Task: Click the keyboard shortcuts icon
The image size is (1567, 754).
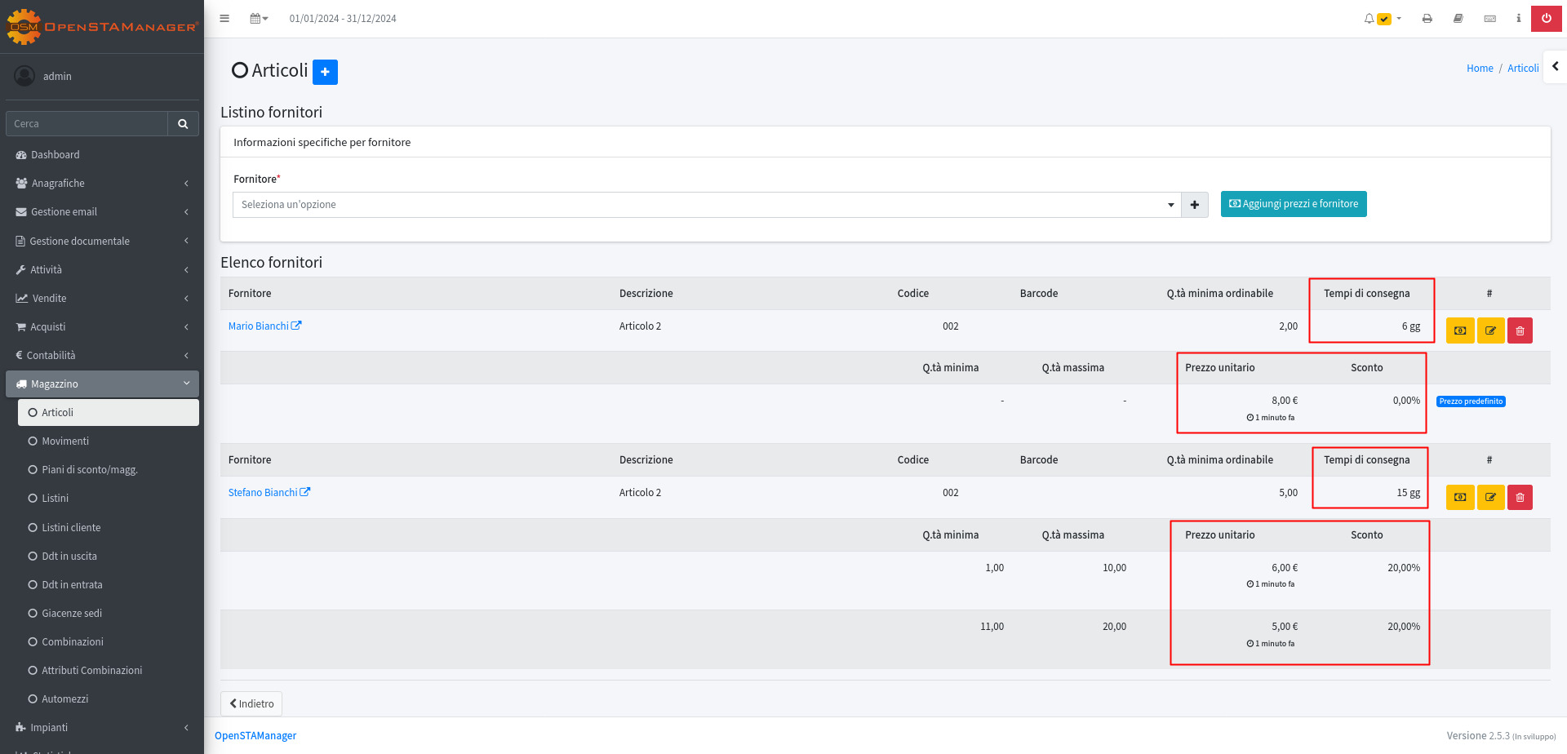Action: (x=1489, y=19)
